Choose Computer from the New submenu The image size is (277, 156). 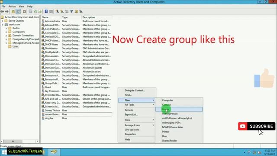coord(179,100)
